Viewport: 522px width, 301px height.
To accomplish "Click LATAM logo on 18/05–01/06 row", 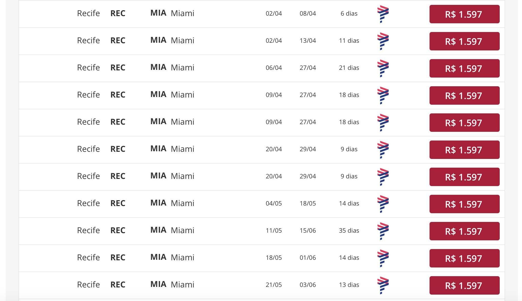I will (383, 258).
